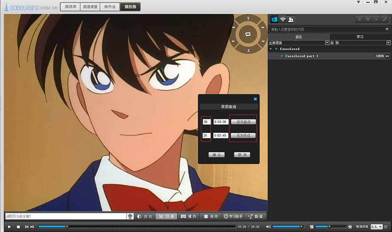Open the fine-tune interval 0.5 dropdown
Image resolution: width=392 pixels, height=232 pixels.
point(376,227)
